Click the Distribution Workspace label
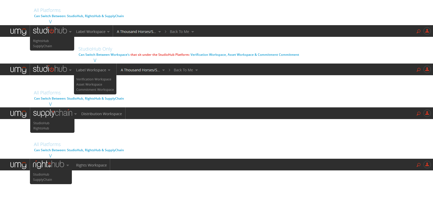 (x=102, y=114)
